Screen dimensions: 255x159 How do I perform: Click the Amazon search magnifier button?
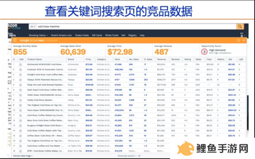[x=240, y=26]
